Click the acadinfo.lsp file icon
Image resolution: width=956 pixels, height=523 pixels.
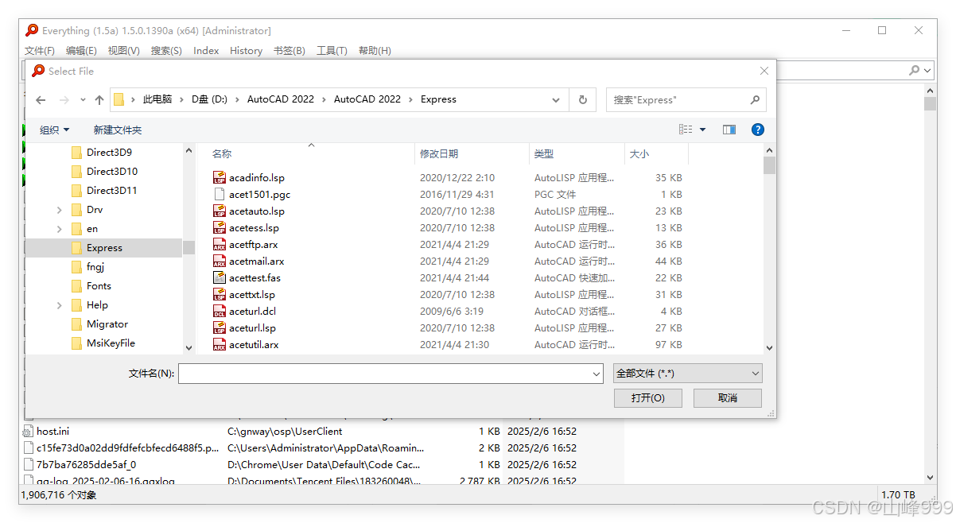click(x=220, y=178)
